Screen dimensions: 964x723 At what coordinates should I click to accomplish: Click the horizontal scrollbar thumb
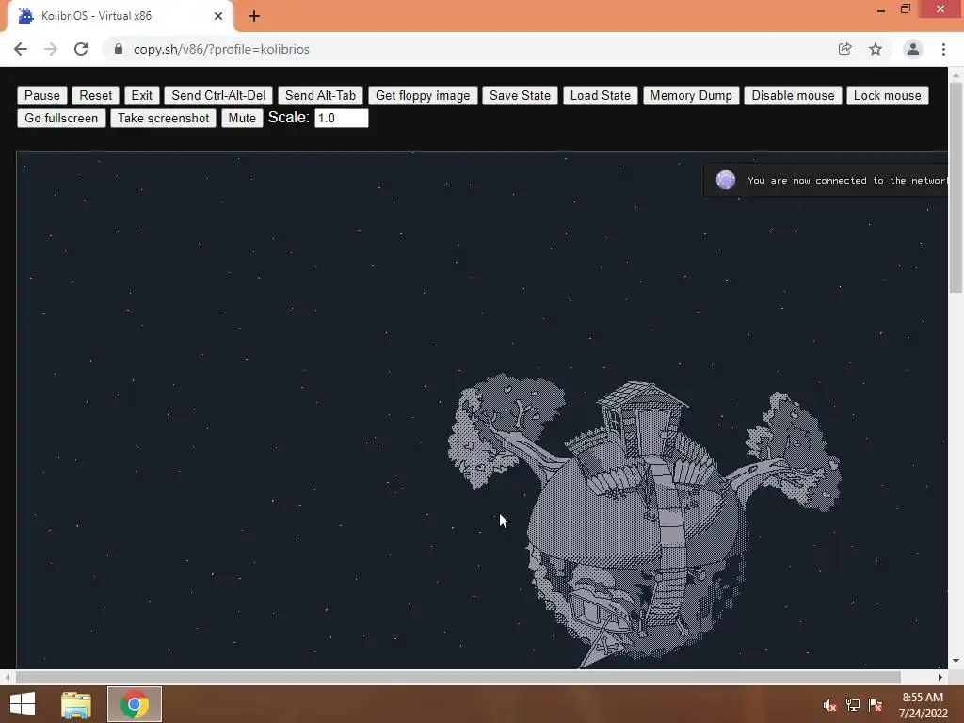point(458,677)
